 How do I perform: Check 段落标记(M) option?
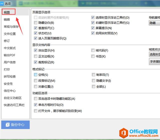35,81
